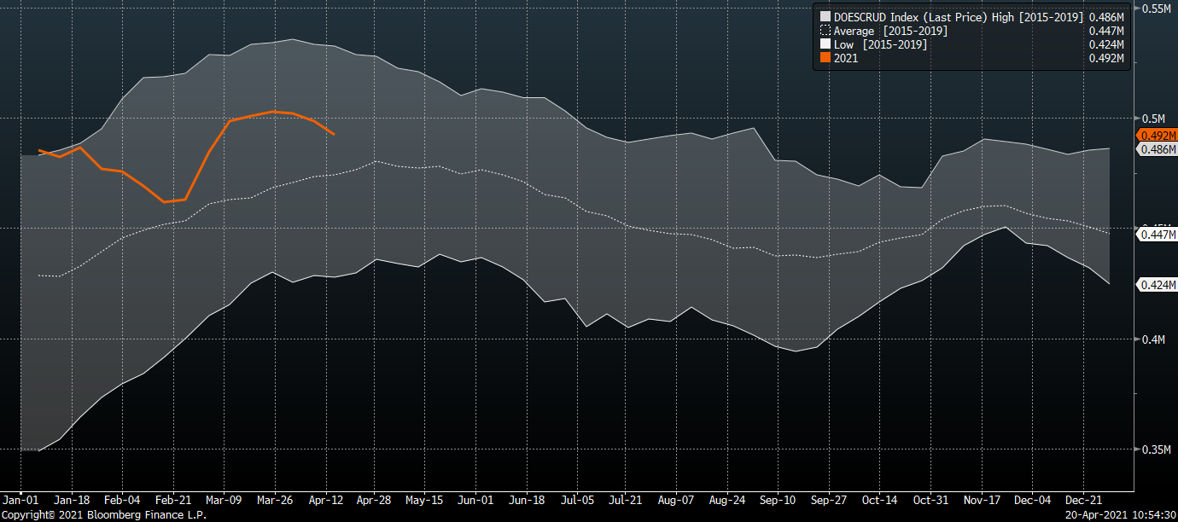Click the end of the orange 2021 line
Screen dimensions: 1178x522
334,134
